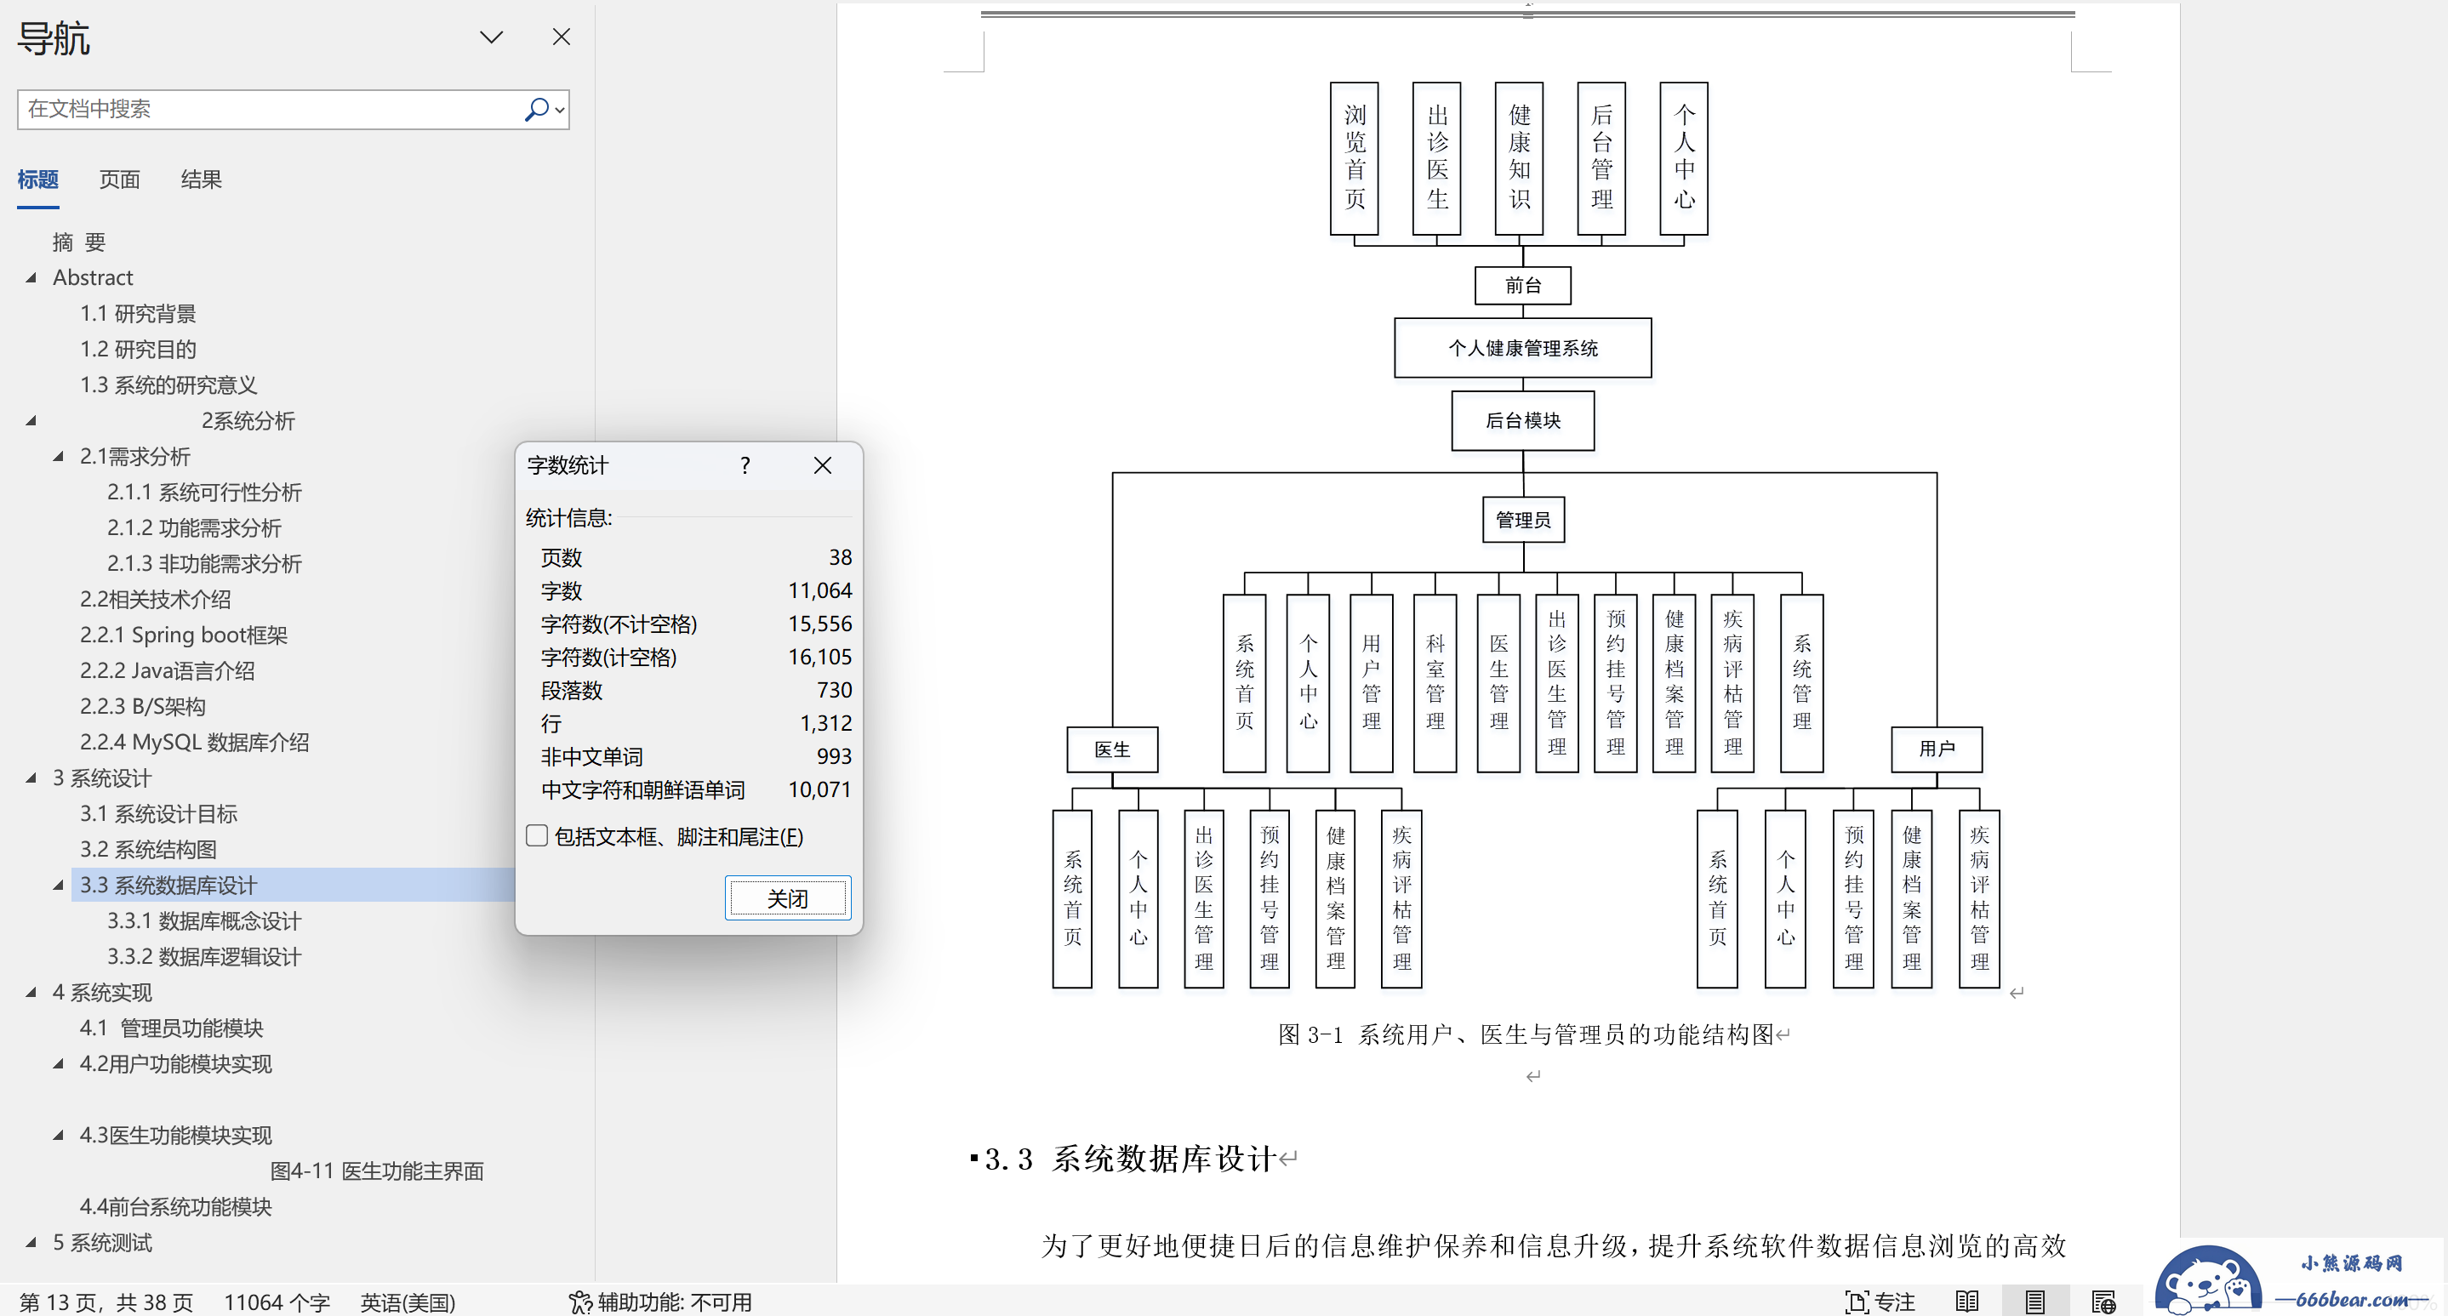Image resolution: width=2448 pixels, height=1316 pixels.
Task: Open the navigation pane options chevron
Action: (491, 37)
